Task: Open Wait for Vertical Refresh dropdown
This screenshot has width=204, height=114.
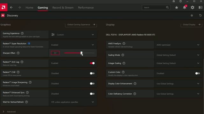Action: tap(73, 102)
